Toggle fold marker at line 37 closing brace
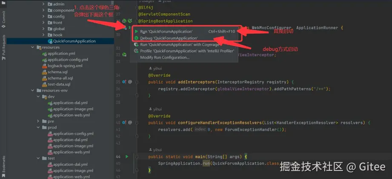 (x=137, y=95)
